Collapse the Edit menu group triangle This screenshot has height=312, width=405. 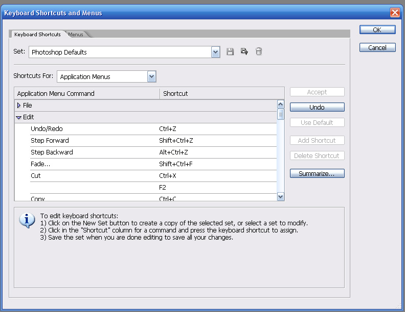pos(18,117)
